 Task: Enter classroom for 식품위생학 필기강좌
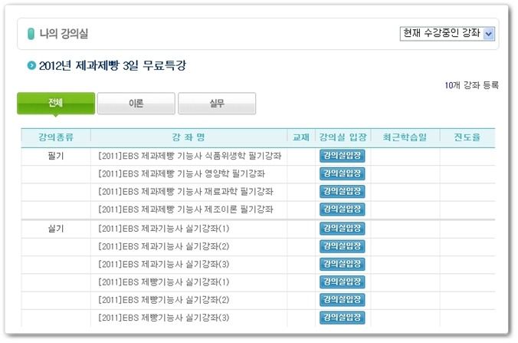343,156
